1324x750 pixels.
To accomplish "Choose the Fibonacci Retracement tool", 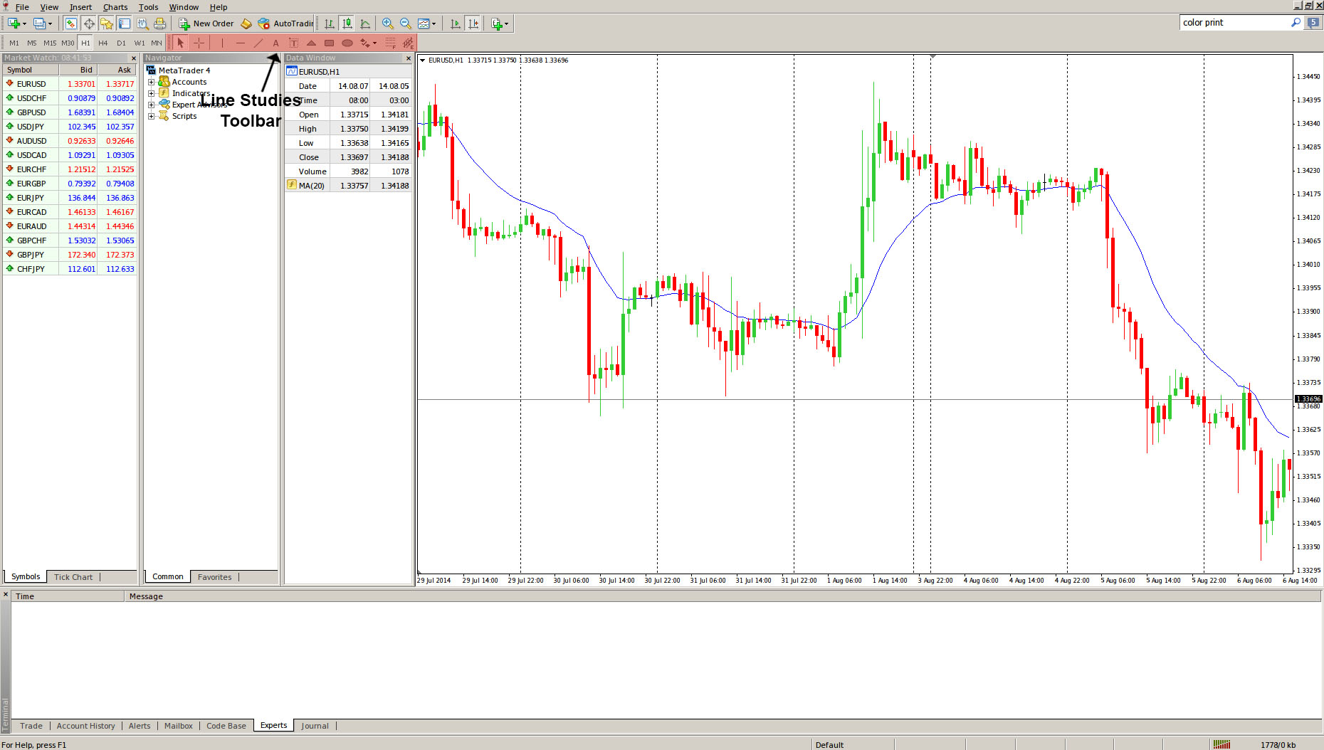I will (x=390, y=43).
